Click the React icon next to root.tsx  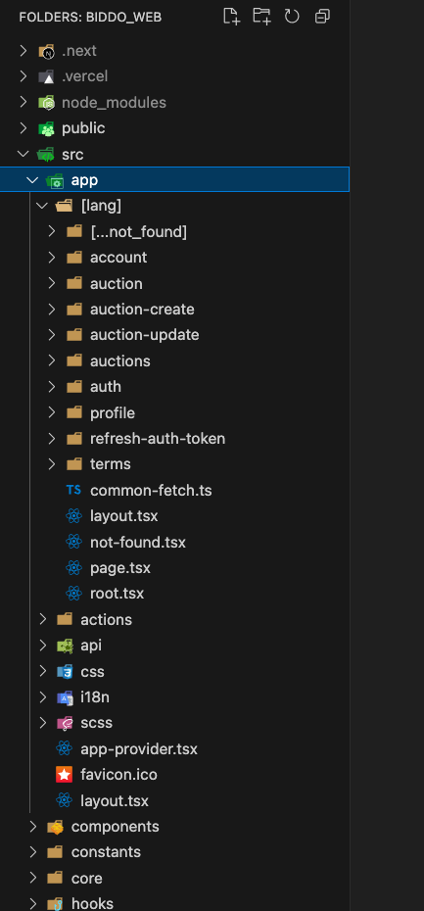[73, 594]
